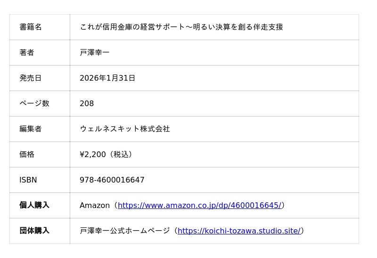
Task: Click the 書籍名 row label
Action: point(31,27)
